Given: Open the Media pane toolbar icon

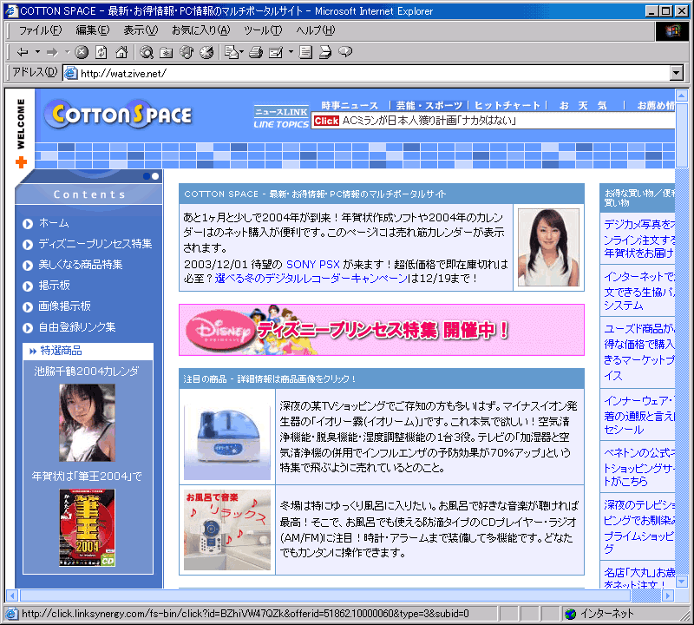Looking at the screenshot, I should point(187,52).
